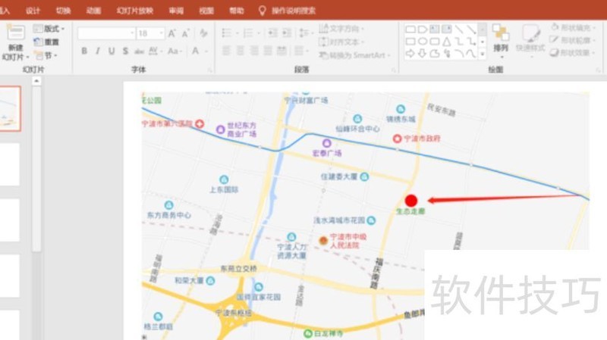Toggle Underline formatting
Viewport: 607px width, 340px height.
click(112, 51)
